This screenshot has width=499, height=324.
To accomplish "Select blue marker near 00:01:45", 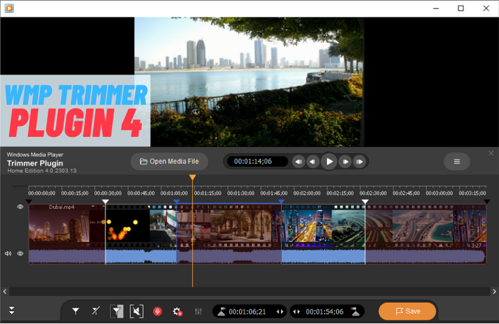I will 282,202.
